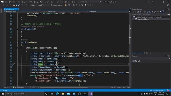The height and width of the screenshot is (96, 171).
Task: Open Microsoft Edge from taskbar
Action: click(x=57, y=94)
